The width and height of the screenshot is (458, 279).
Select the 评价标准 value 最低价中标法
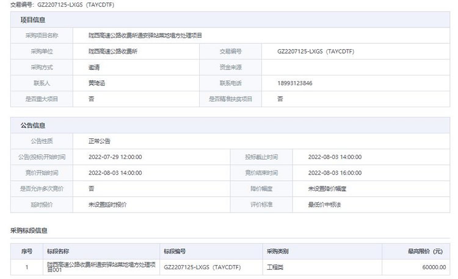coord(325,205)
